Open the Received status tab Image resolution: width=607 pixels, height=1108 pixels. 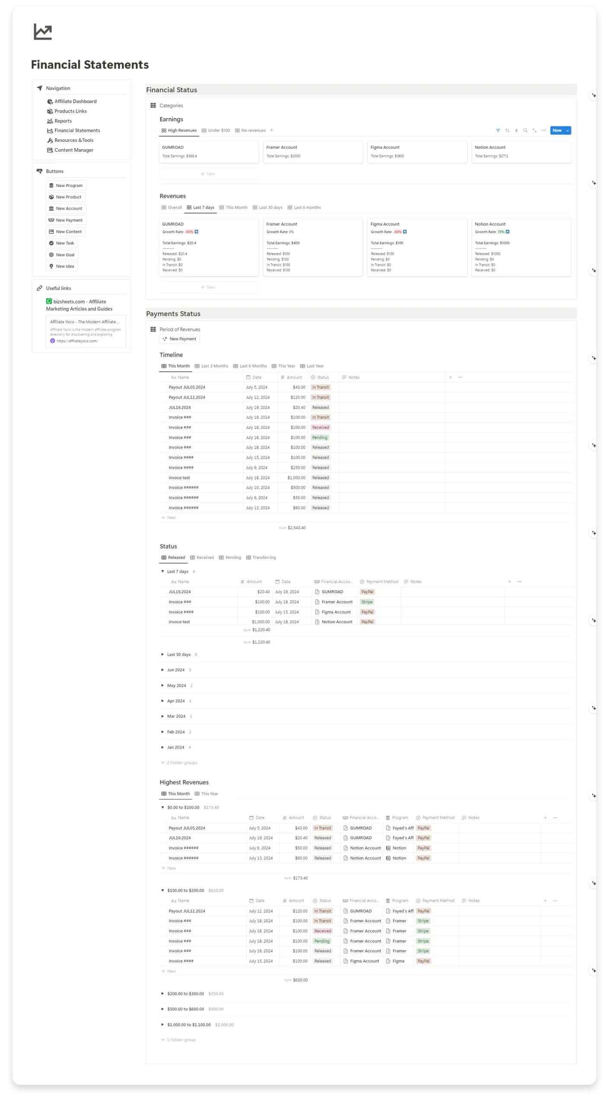pos(201,557)
